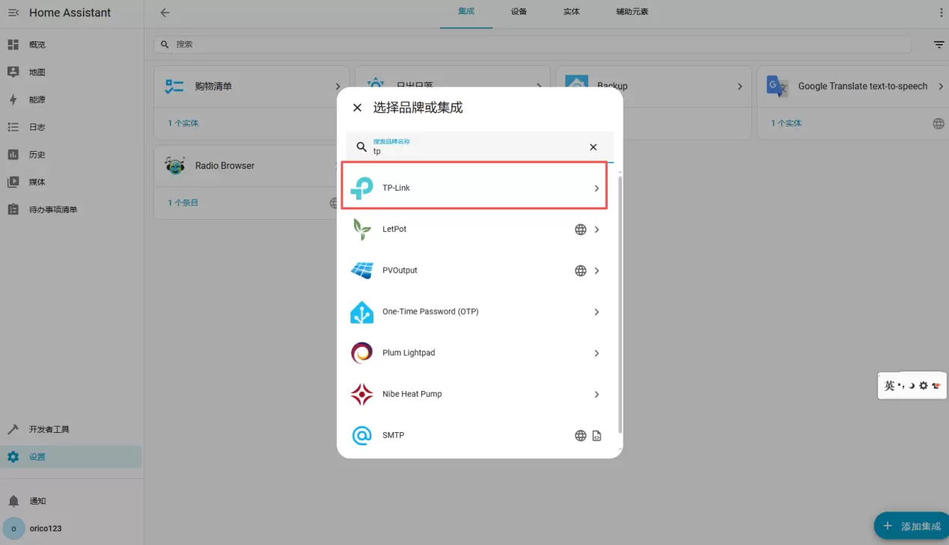The image size is (949, 545).
Task: Switch to the 实体 tab
Action: pos(571,12)
